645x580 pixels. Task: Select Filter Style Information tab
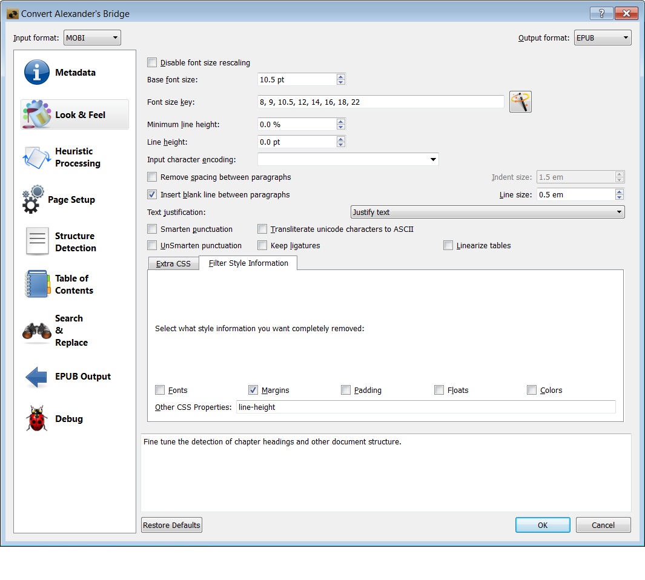coord(248,263)
